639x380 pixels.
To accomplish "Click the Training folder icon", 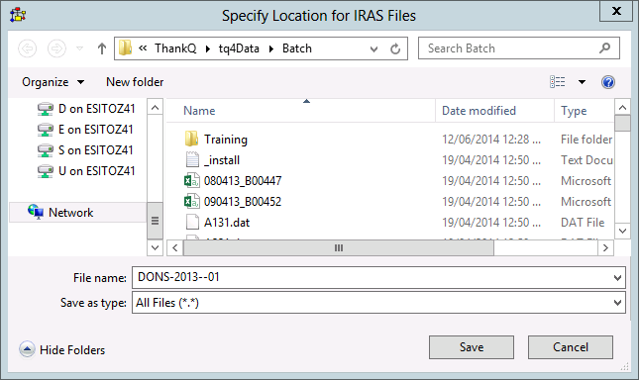I will (191, 140).
